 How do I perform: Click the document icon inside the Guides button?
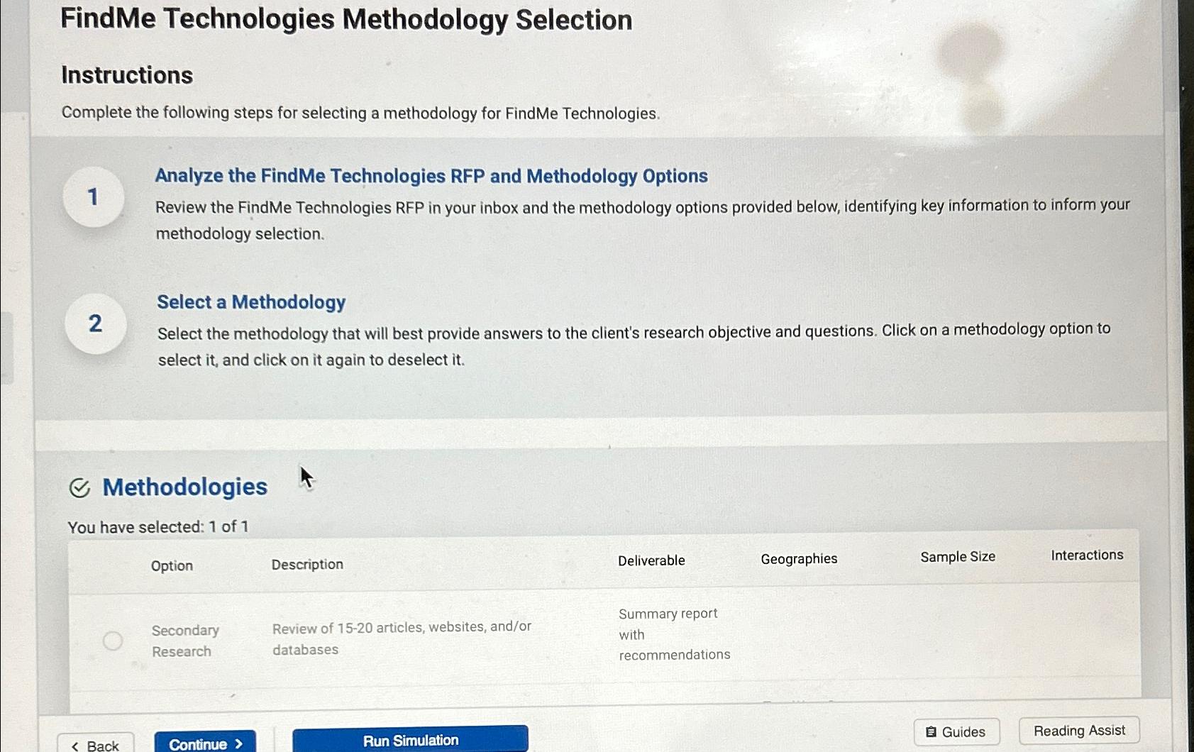(933, 731)
